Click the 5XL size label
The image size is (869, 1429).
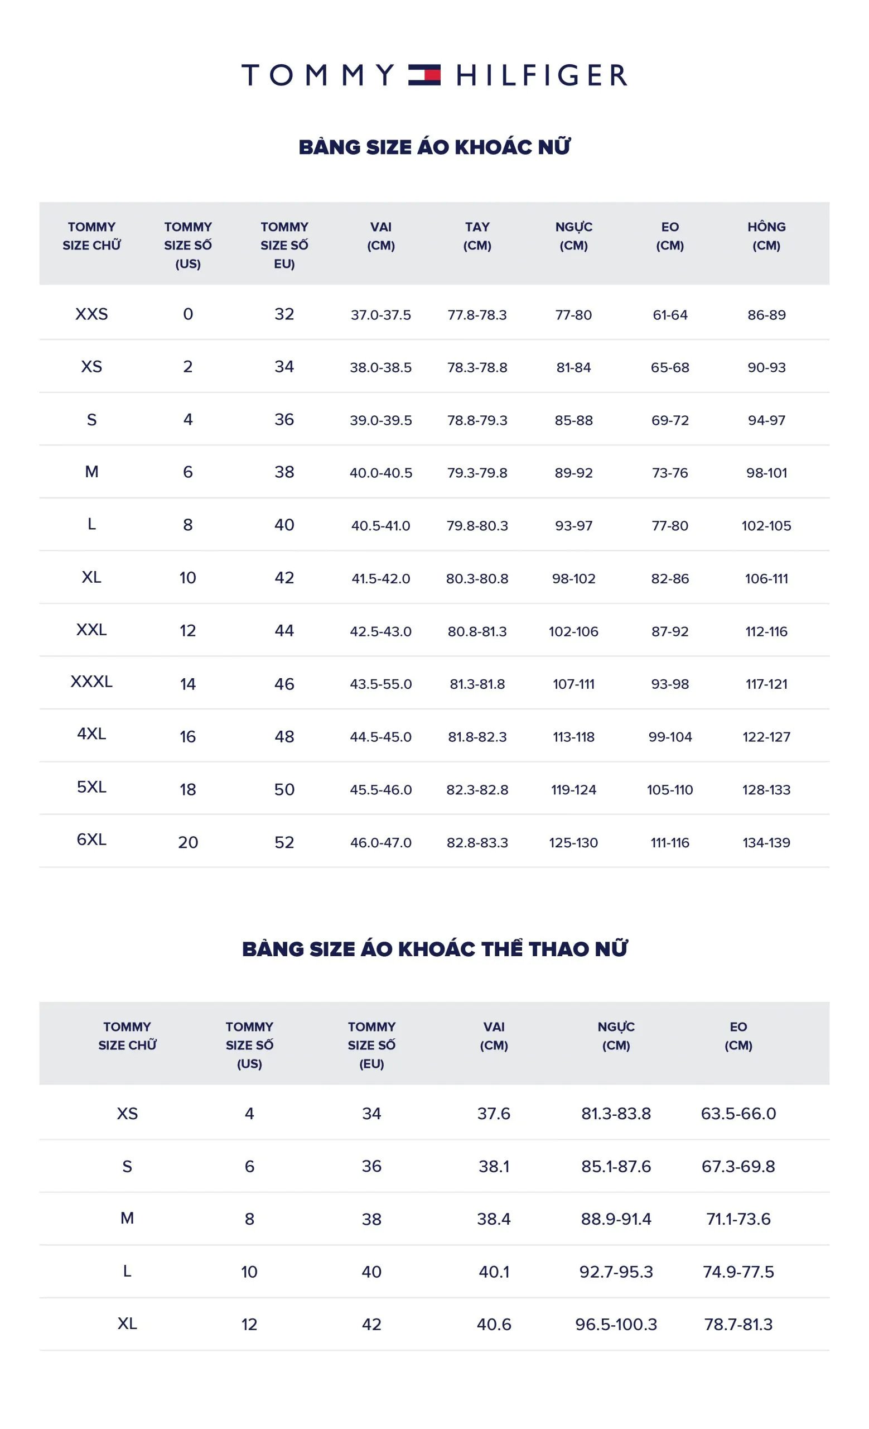click(91, 787)
